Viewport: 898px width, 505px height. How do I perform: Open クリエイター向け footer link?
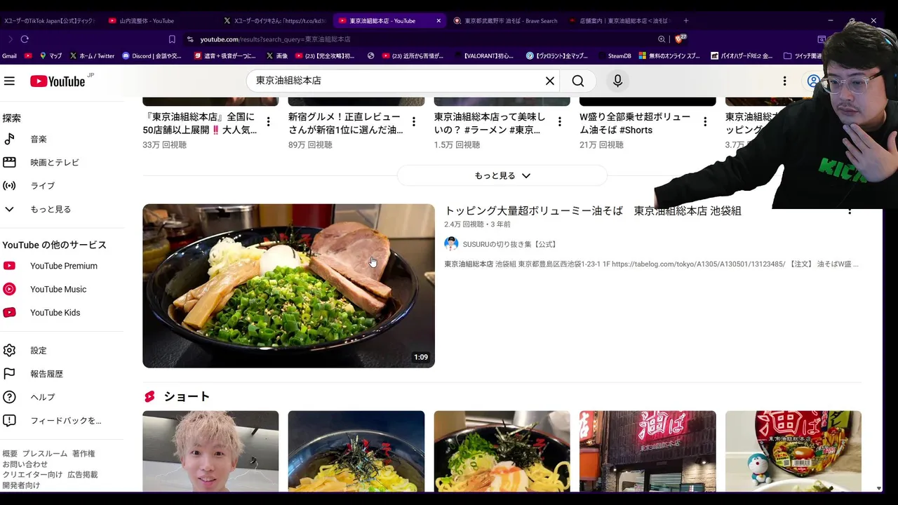(x=32, y=475)
